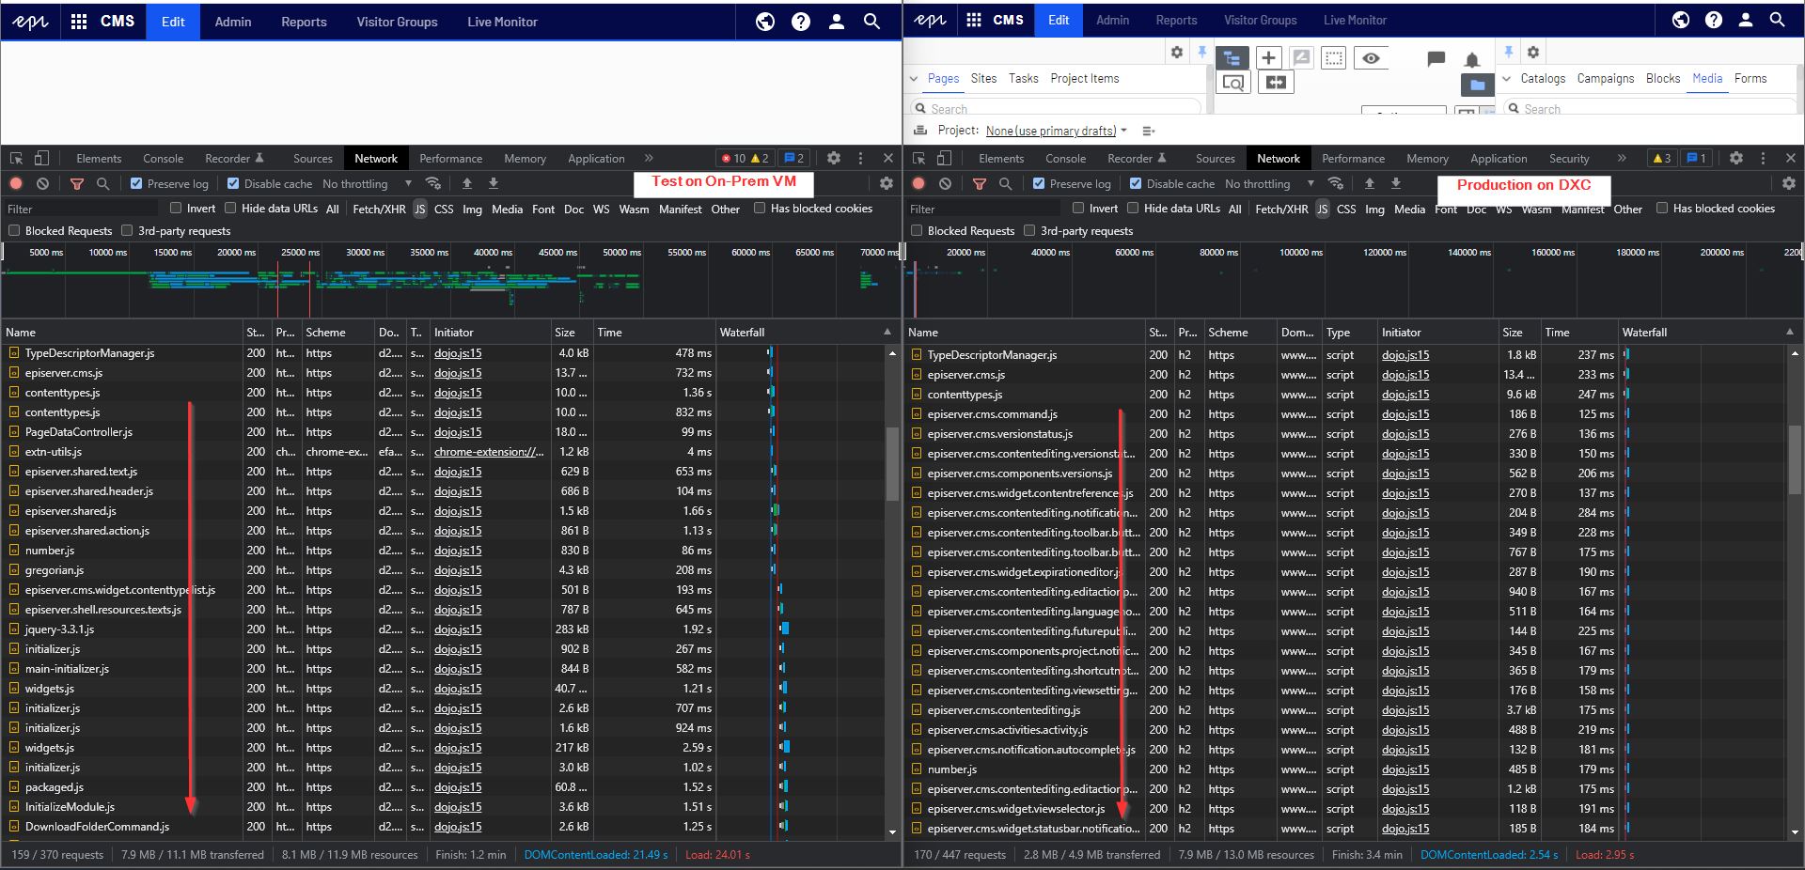Click the navigation tree toggle icon

(1232, 58)
